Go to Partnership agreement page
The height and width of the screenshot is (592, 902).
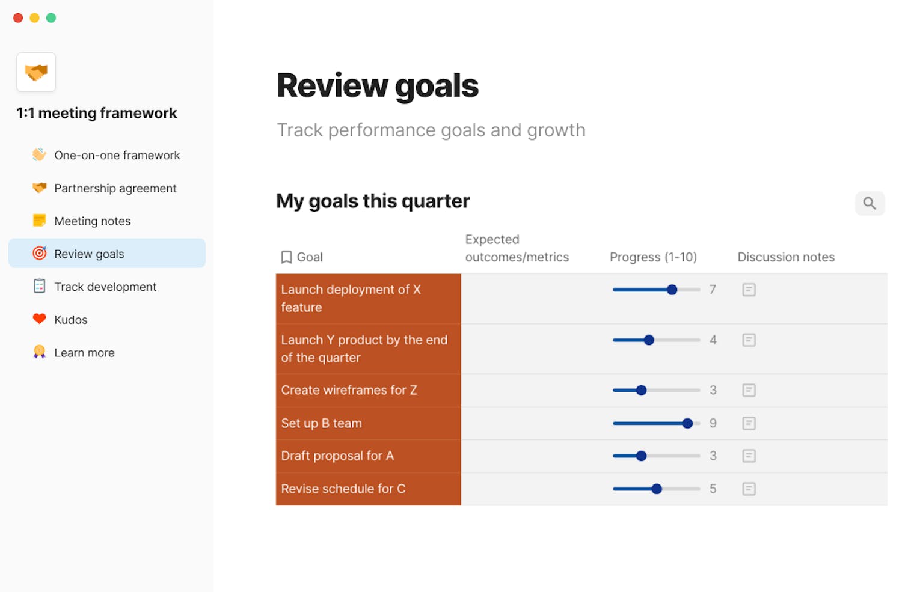115,188
